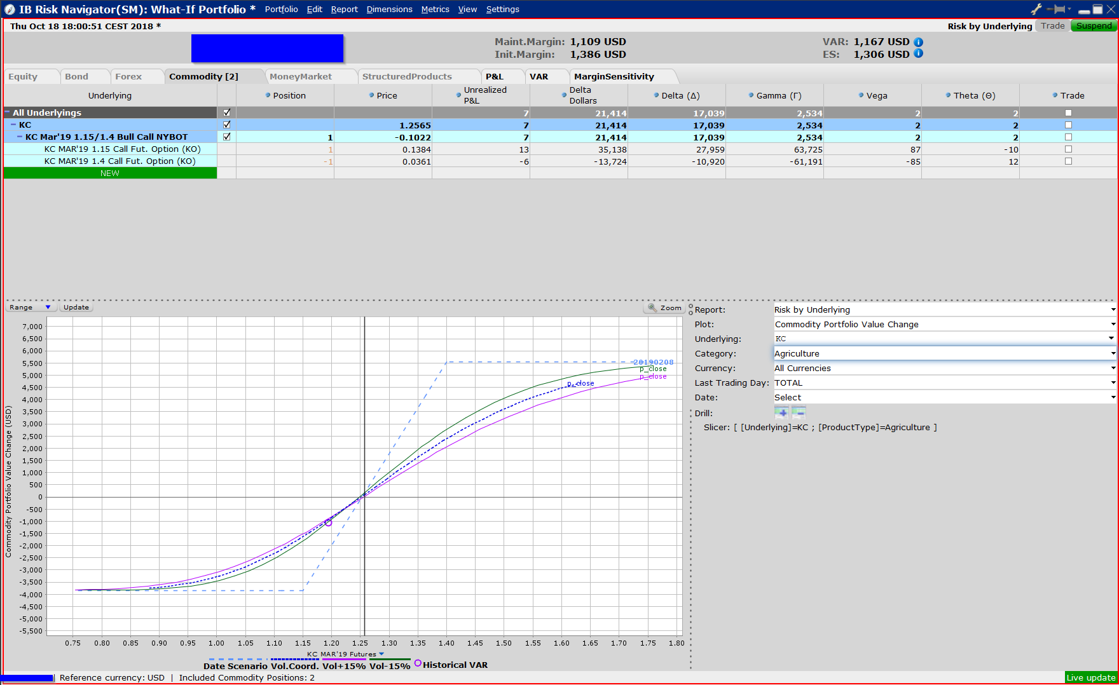Check the Trade box for KC 1.4 Call
Viewport: 1119px width, 685px height.
coord(1068,161)
